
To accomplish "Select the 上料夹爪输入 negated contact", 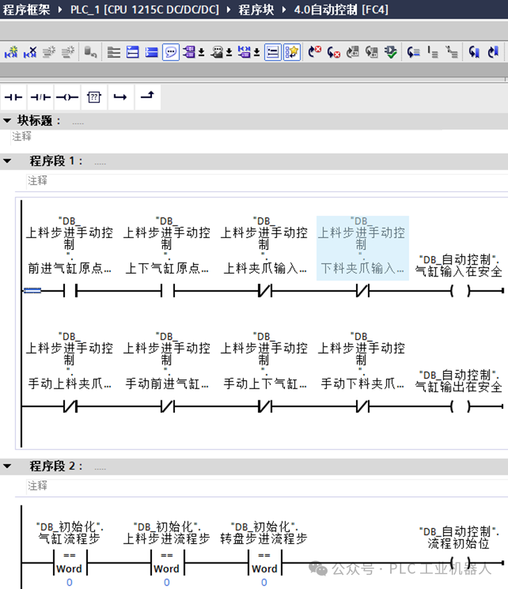I will point(265,291).
